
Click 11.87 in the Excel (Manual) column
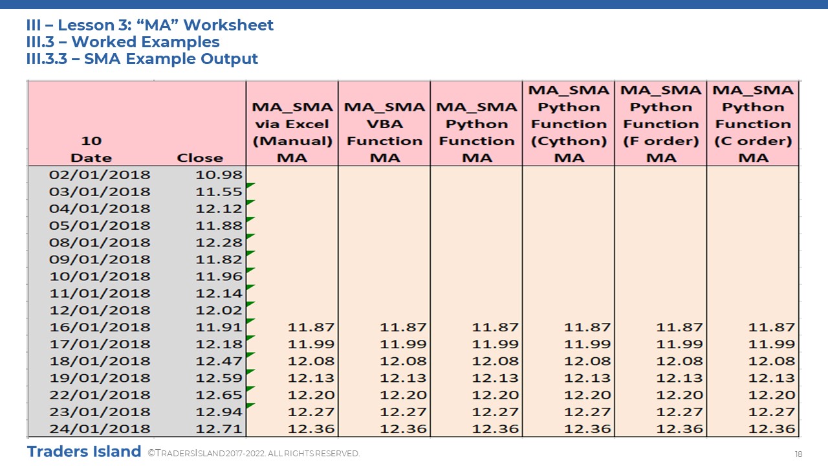pos(311,327)
